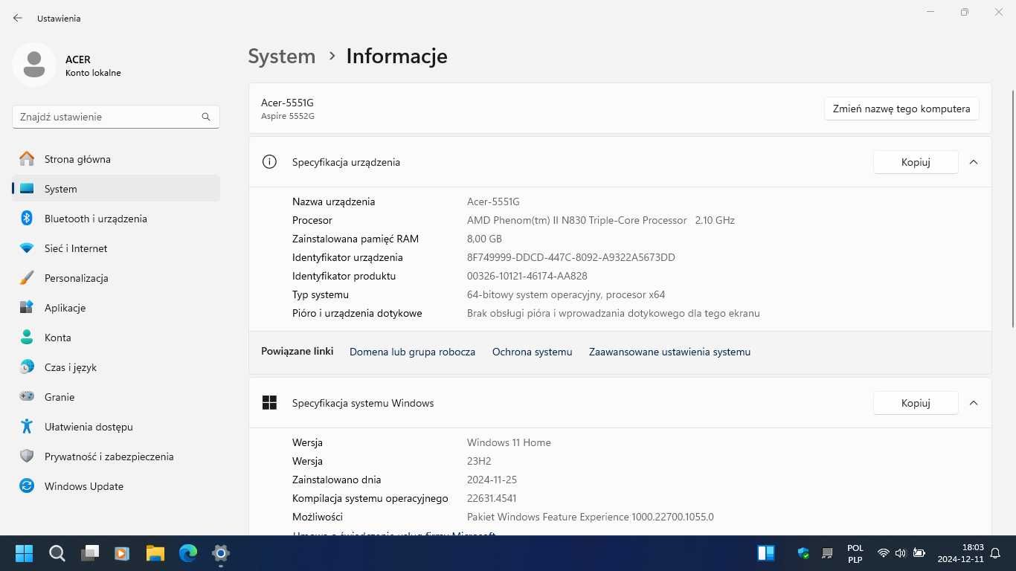Click the 23H2 version value

tap(479, 461)
